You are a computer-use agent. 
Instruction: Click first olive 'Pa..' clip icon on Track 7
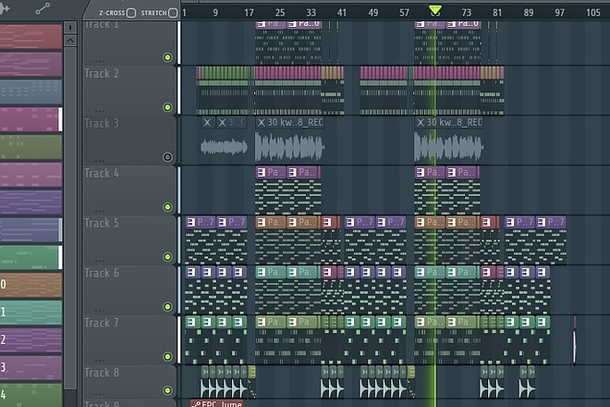(x=261, y=322)
